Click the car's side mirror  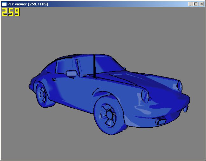tap(71, 73)
